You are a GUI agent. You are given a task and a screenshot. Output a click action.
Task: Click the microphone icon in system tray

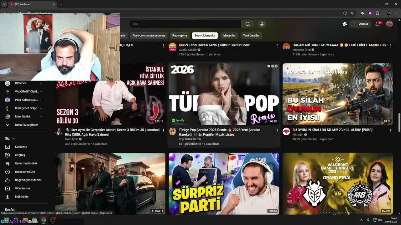[368, 220]
